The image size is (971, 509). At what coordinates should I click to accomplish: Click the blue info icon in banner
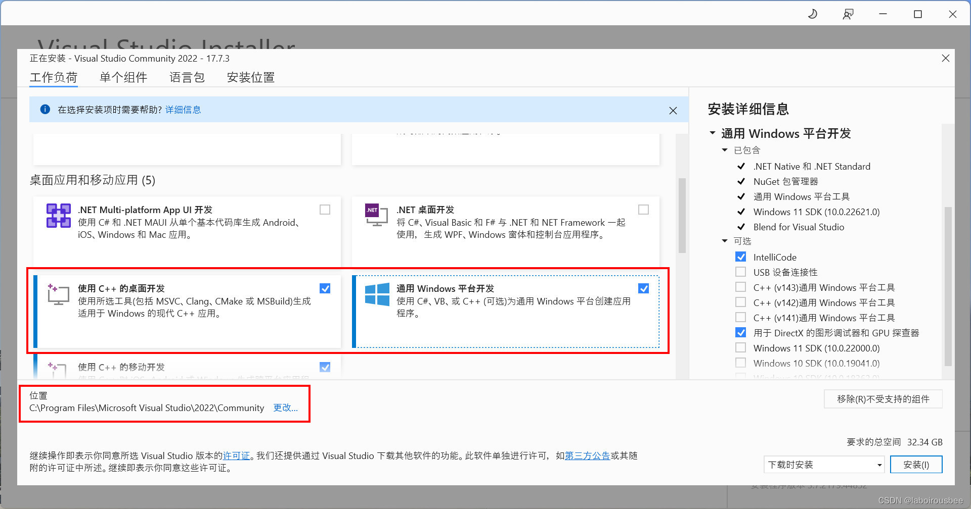pyautogui.click(x=45, y=110)
